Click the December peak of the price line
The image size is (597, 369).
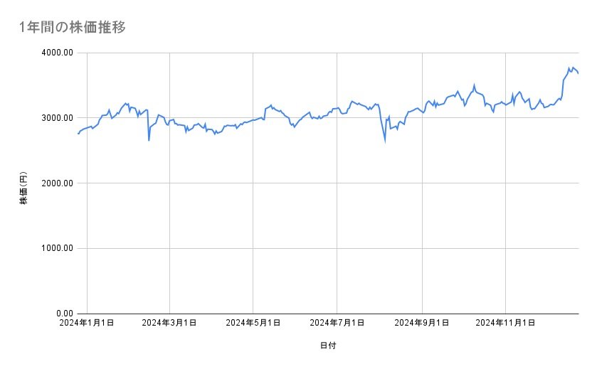[x=569, y=68]
